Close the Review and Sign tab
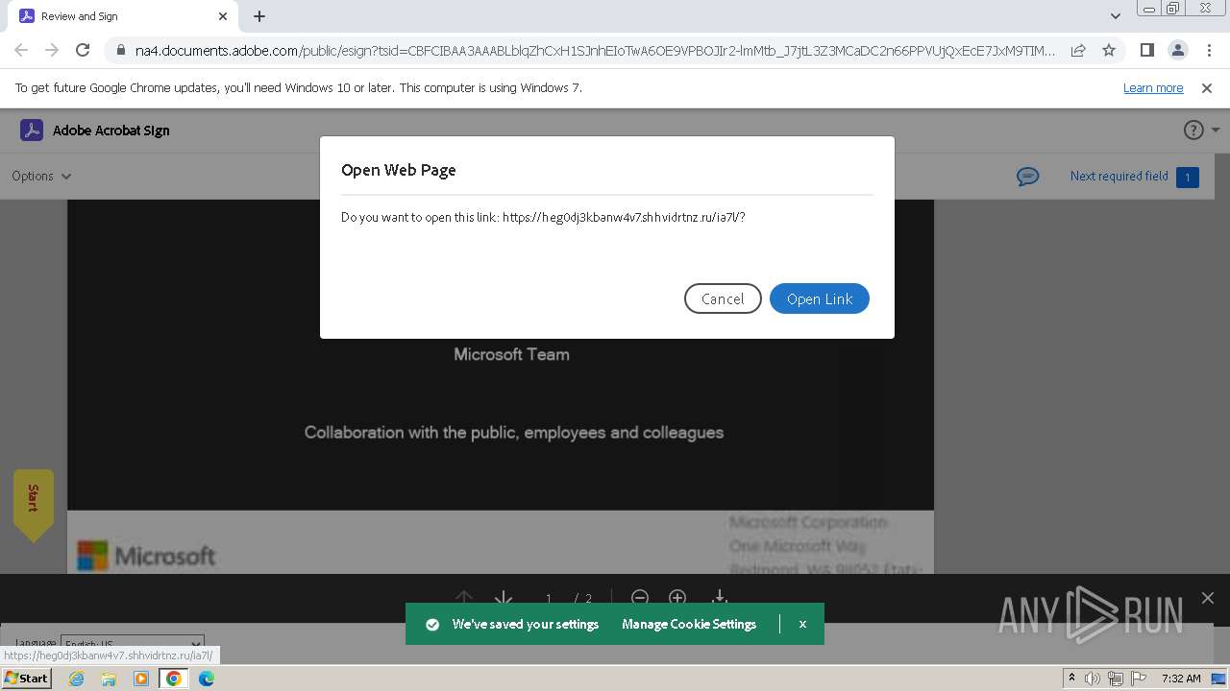The width and height of the screenshot is (1230, 691). pos(223,16)
